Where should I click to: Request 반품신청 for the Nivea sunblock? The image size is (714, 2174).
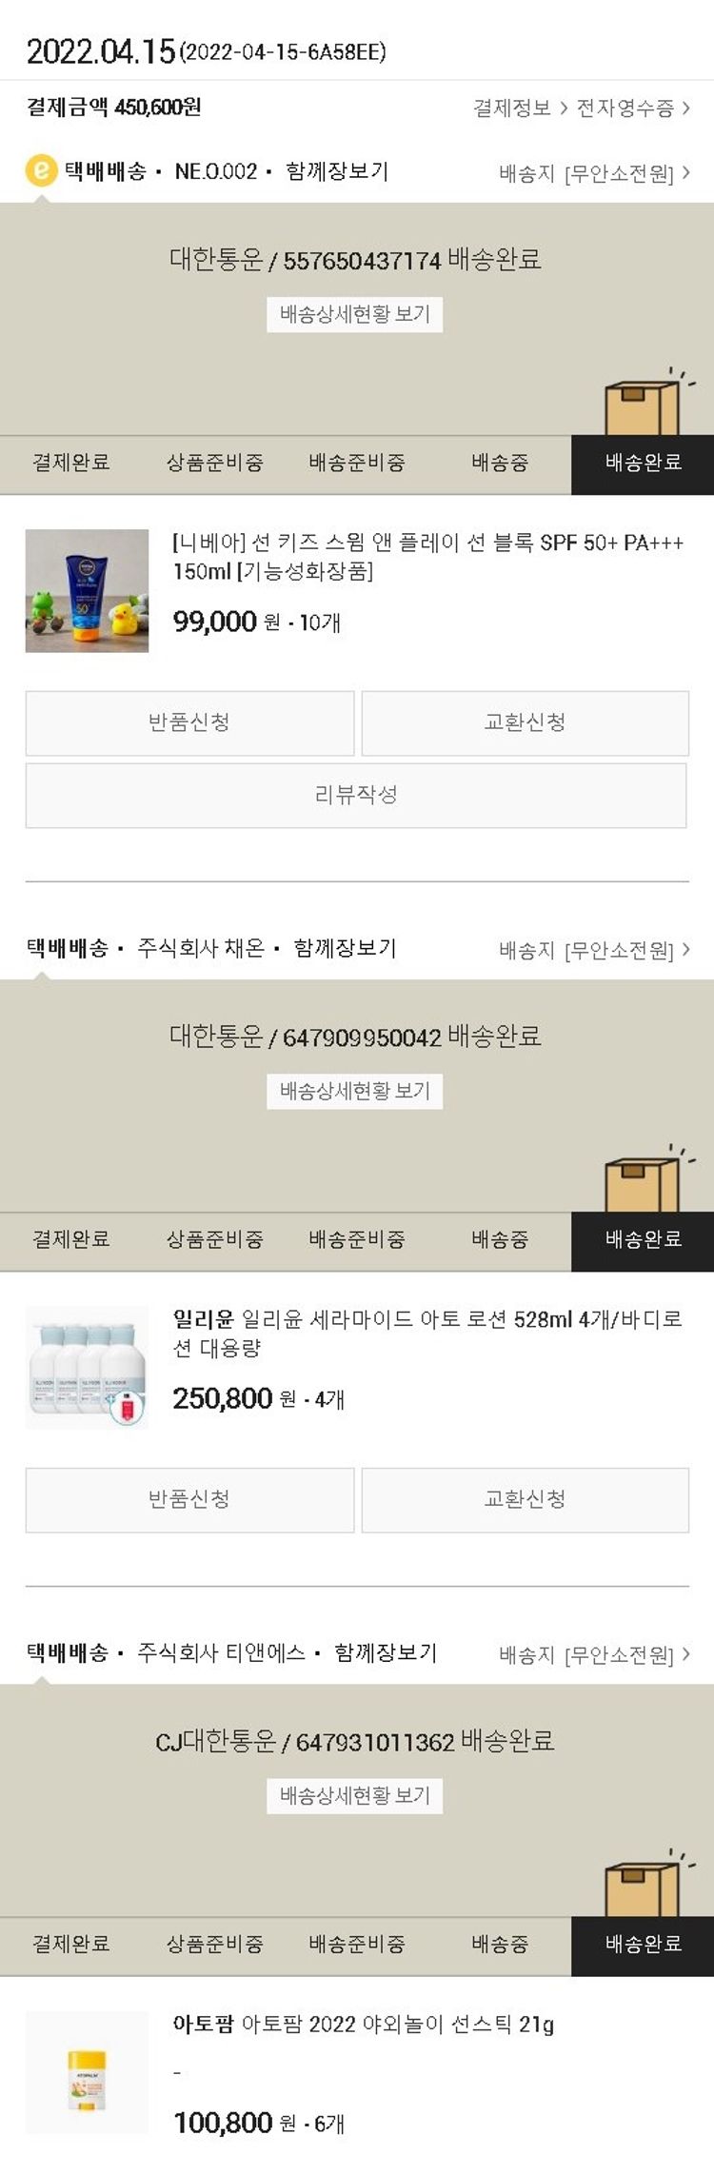click(189, 723)
